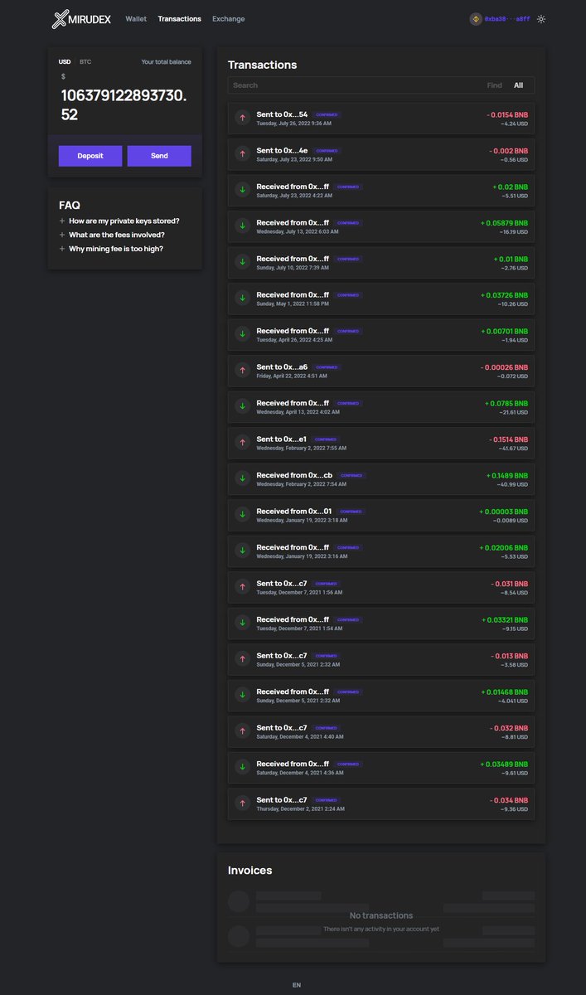Click received arrow icon dated April 26, 2022

click(243, 335)
